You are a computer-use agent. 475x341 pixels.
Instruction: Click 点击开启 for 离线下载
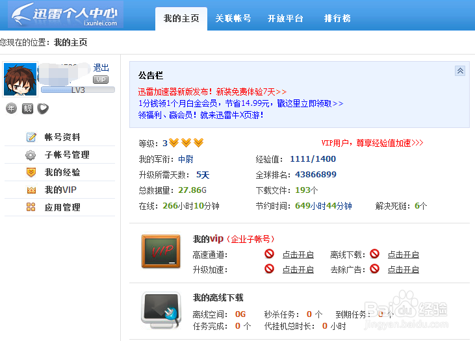[404, 255]
